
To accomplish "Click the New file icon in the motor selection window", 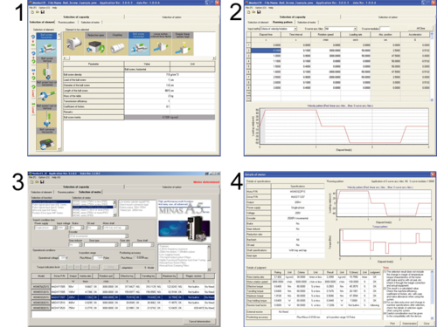I will click(32, 182).
